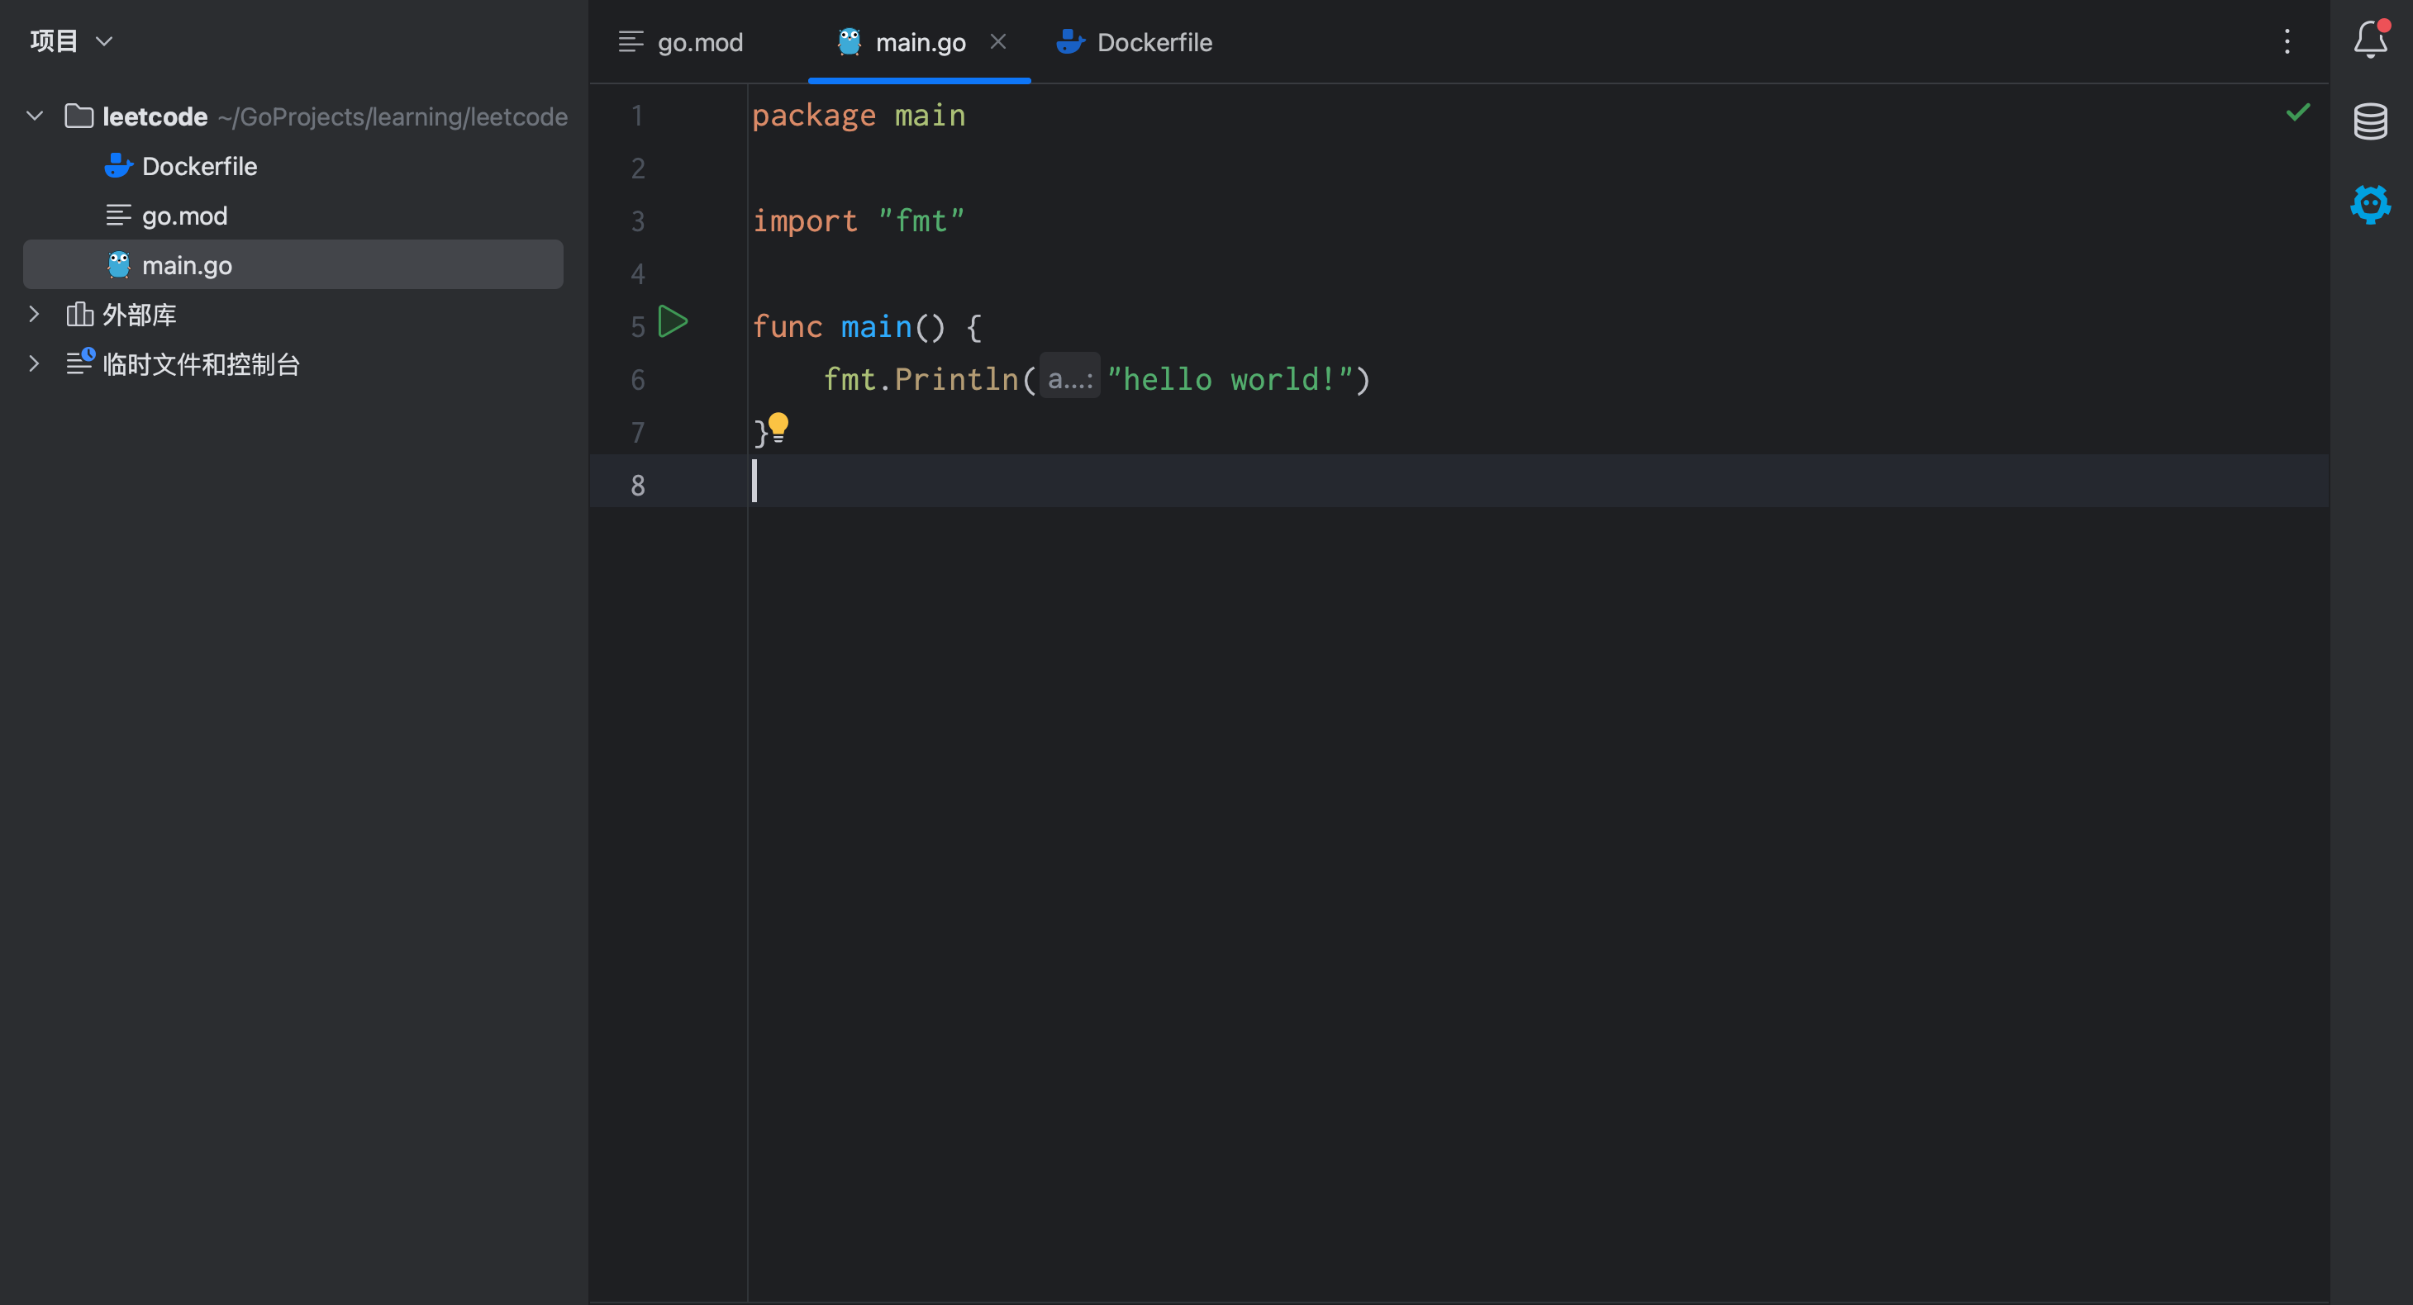Switch to the Dockerfile tab
2413x1305 pixels.
coord(1153,42)
